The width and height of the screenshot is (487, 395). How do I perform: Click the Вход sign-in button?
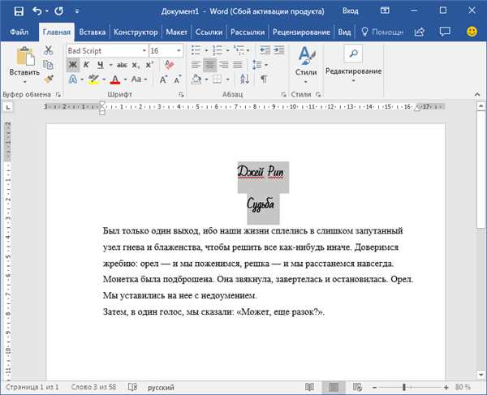(x=351, y=11)
